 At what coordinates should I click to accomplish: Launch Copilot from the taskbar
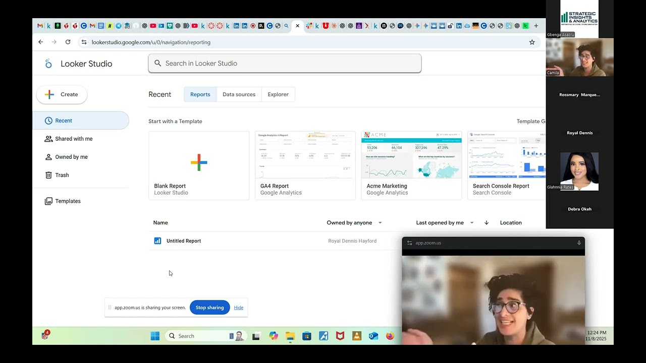coord(274,336)
